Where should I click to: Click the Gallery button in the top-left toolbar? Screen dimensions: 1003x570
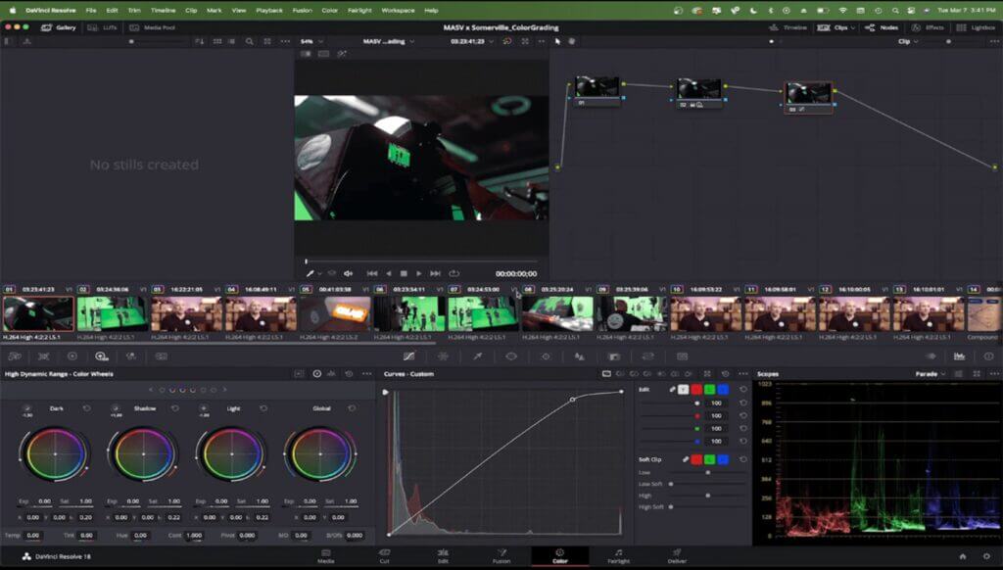[x=59, y=27]
